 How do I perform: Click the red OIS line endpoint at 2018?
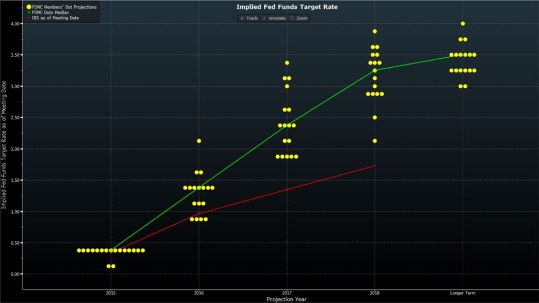(375, 165)
